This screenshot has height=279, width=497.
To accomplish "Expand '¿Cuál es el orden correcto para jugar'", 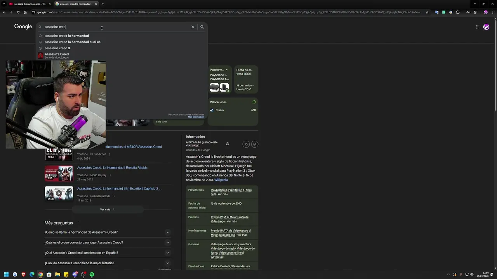I will click(108, 243).
